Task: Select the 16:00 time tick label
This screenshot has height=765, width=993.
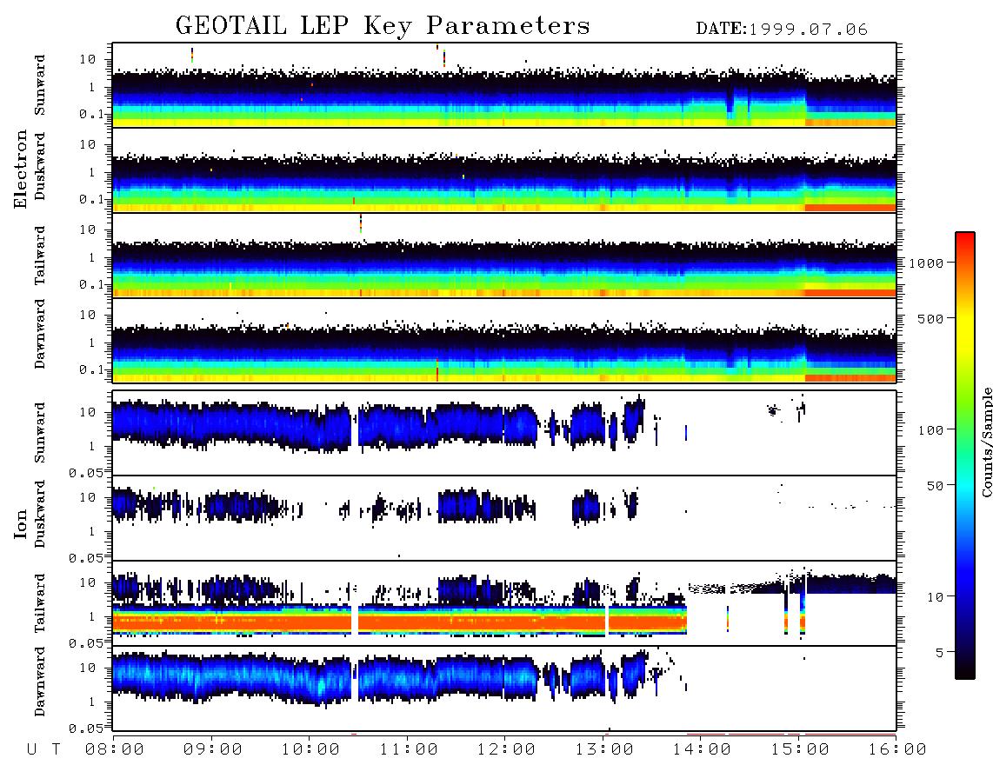Action: (x=897, y=750)
